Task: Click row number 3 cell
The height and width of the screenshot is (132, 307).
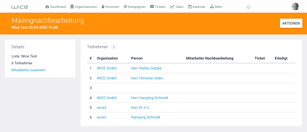Action: (x=91, y=88)
